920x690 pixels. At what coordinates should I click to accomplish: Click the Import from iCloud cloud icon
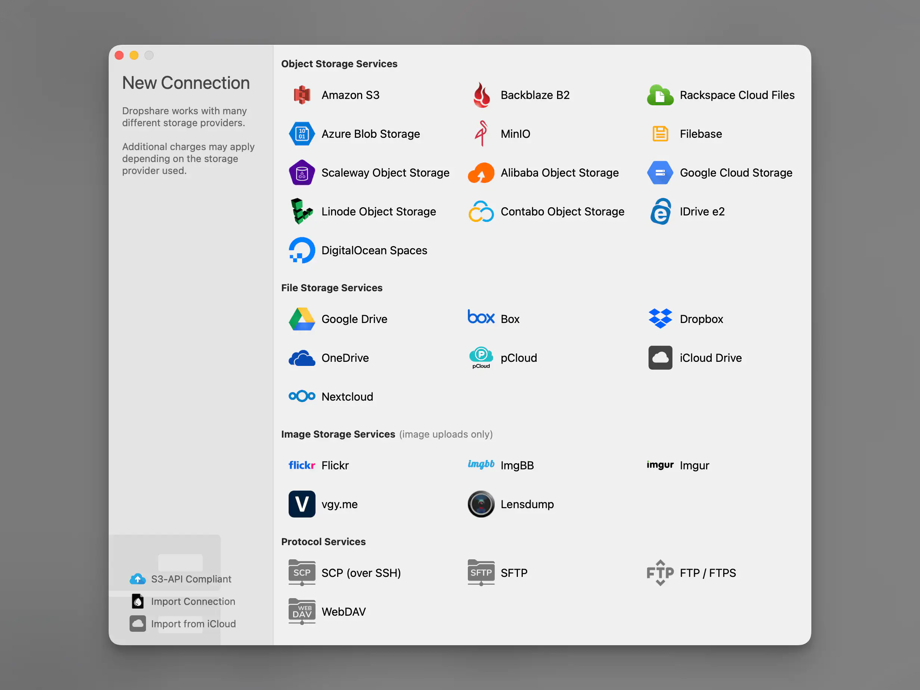tap(138, 624)
